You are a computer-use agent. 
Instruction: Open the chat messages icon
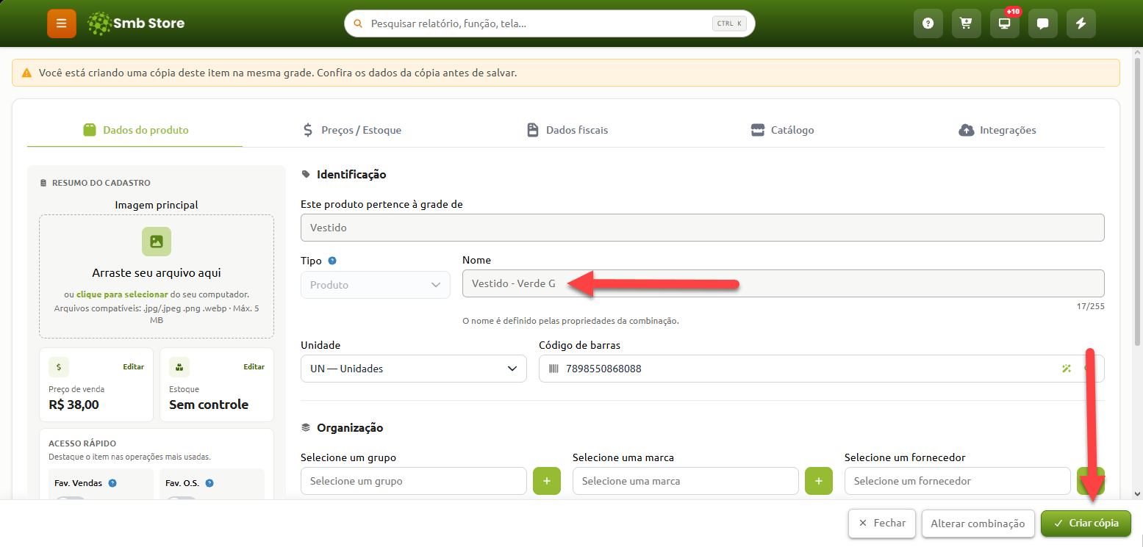pyautogui.click(x=1043, y=23)
